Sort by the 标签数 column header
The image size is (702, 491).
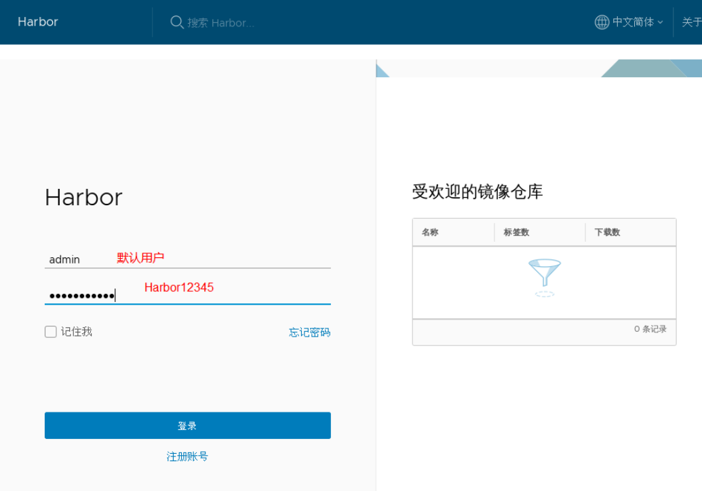(x=516, y=232)
